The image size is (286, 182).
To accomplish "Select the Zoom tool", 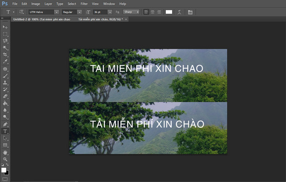I will click(5, 159).
